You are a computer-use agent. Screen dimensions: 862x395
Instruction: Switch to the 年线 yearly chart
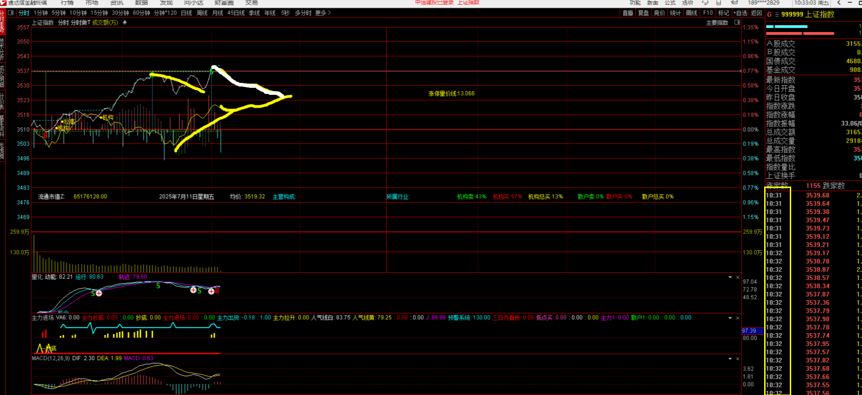270,13
